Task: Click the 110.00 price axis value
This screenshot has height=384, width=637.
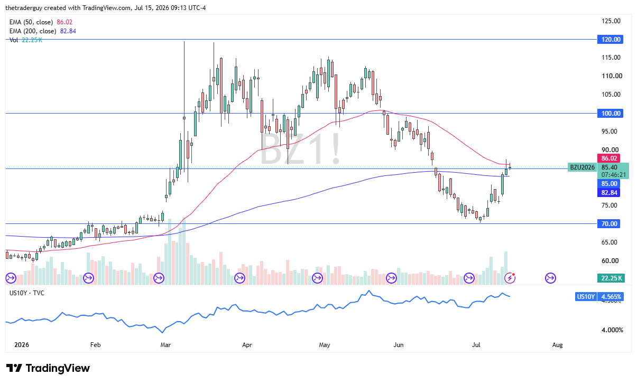Action: 611,76
